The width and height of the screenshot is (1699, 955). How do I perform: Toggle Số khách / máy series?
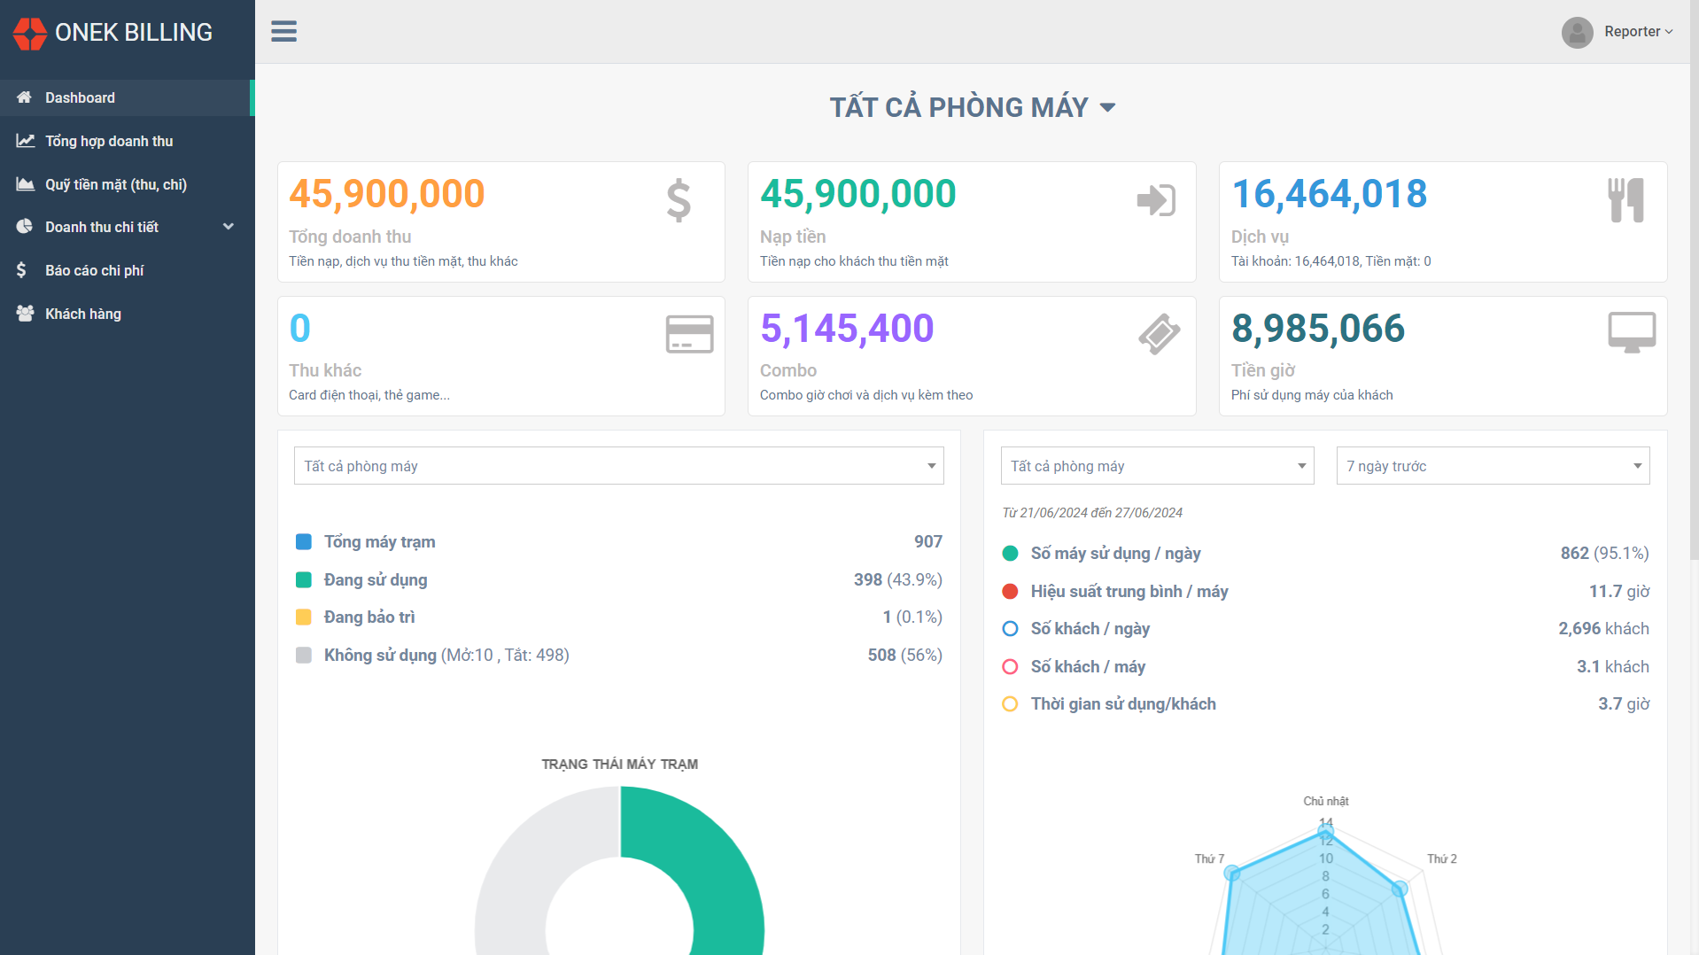pyautogui.click(x=1010, y=667)
